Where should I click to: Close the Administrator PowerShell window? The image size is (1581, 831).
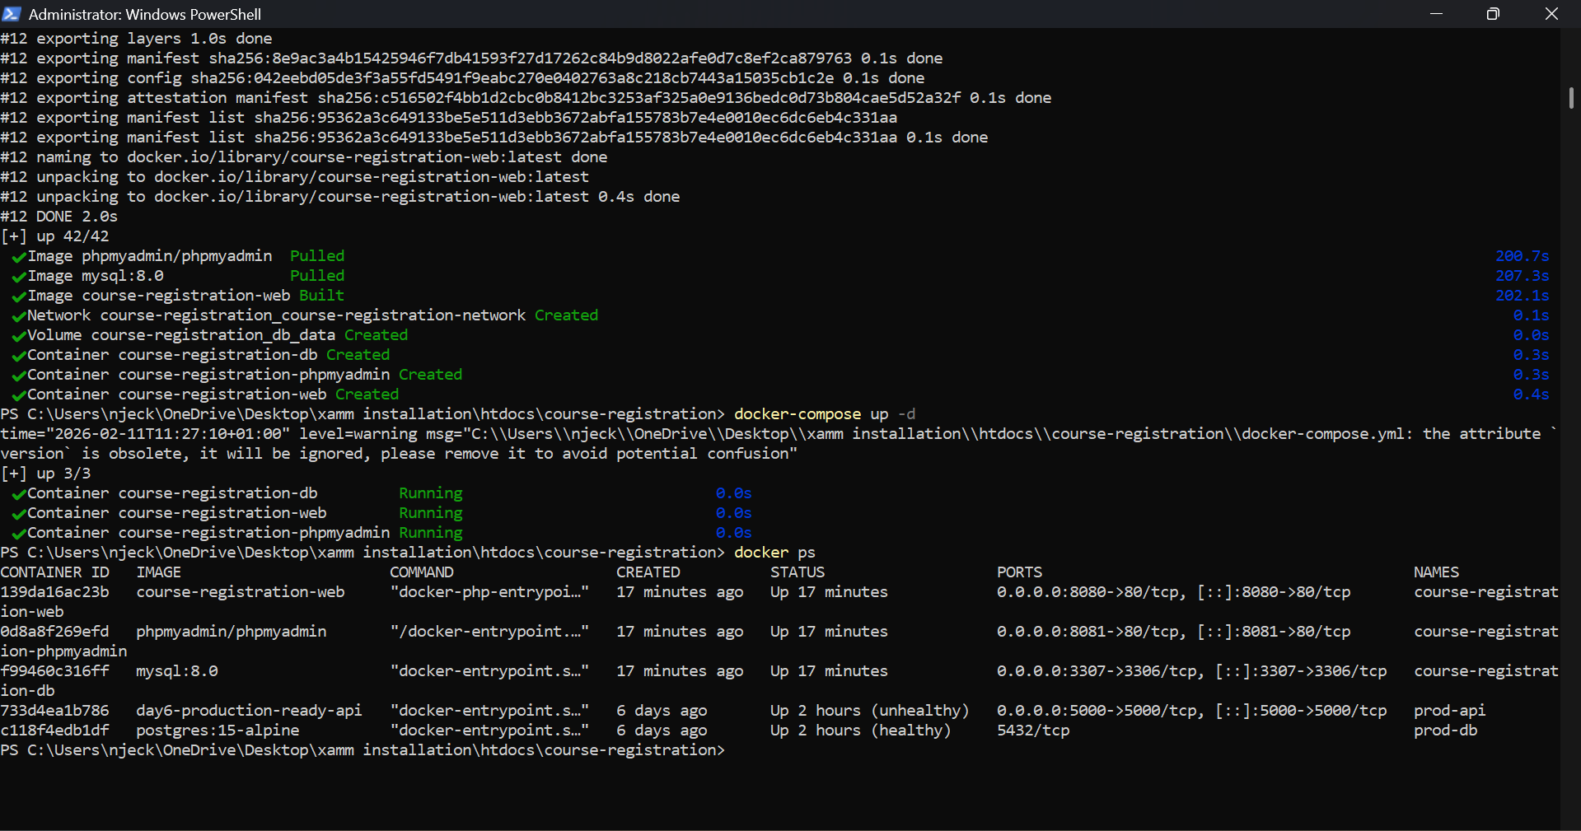[x=1551, y=14]
